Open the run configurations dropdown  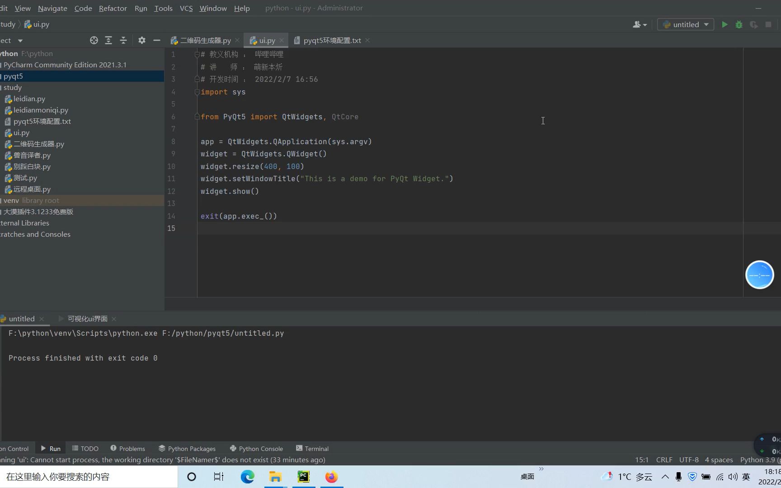click(706, 24)
